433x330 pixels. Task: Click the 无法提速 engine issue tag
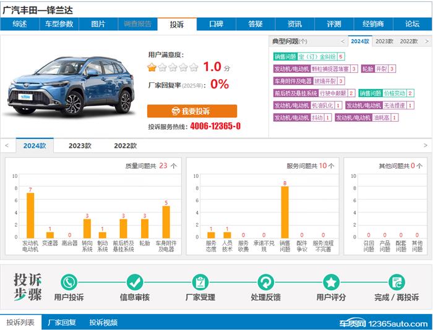[x=380, y=105]
